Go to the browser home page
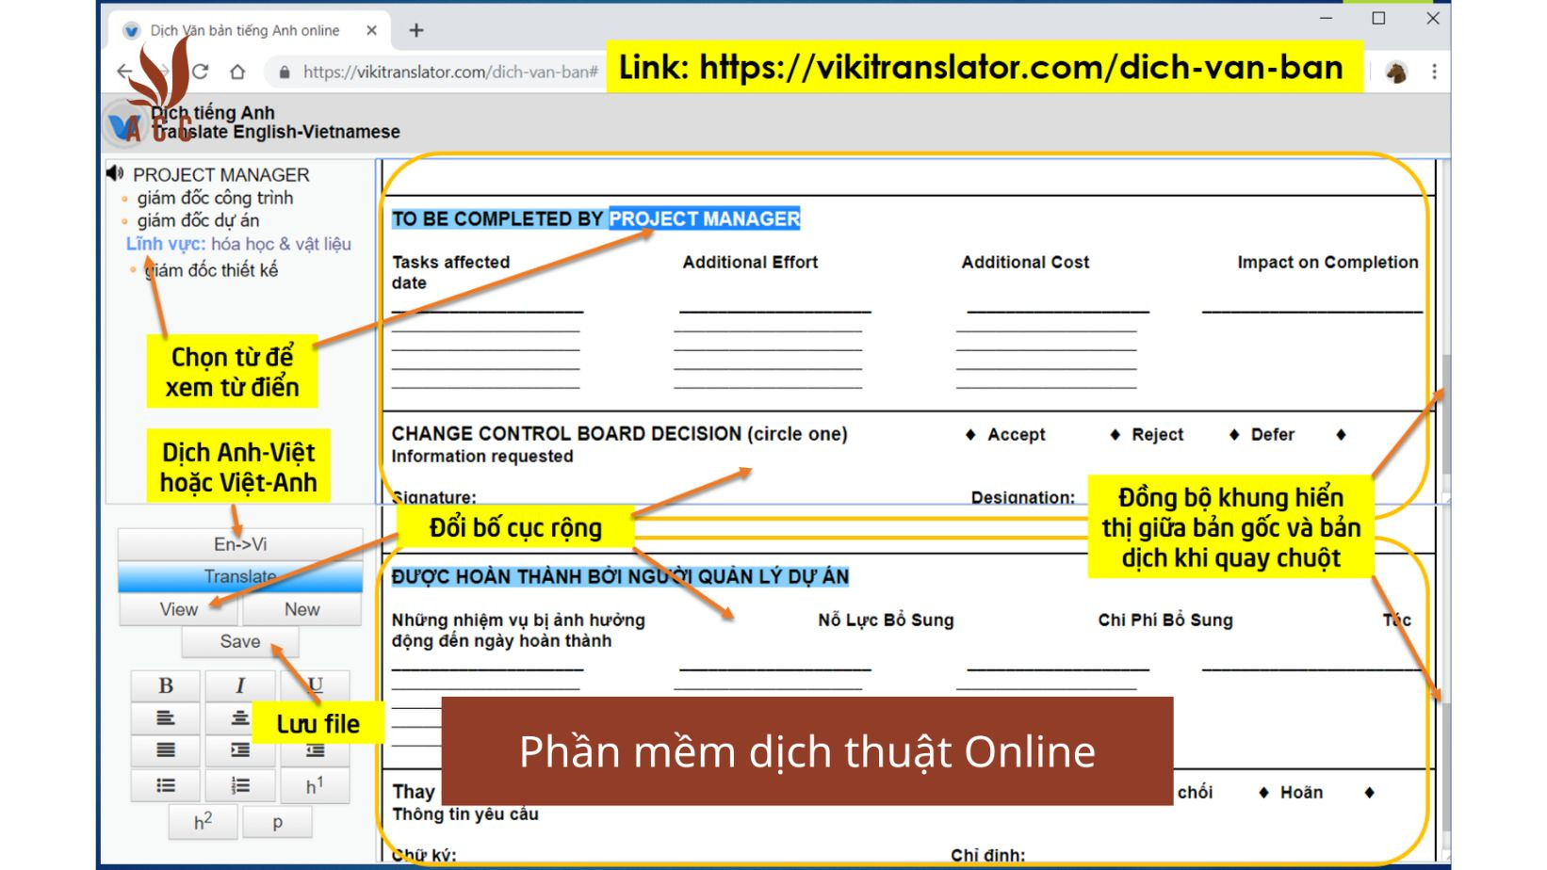 [237, 72]
